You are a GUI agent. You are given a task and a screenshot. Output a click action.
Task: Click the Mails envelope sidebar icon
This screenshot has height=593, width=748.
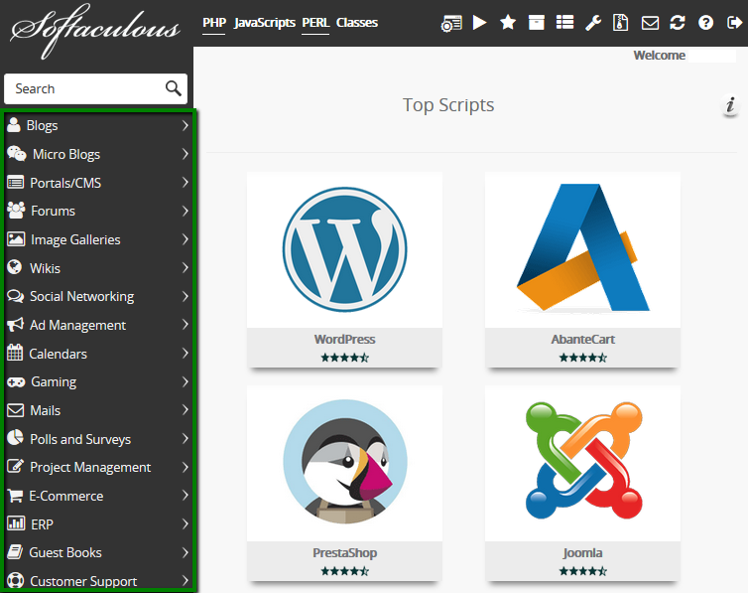[x=15, y=410]
